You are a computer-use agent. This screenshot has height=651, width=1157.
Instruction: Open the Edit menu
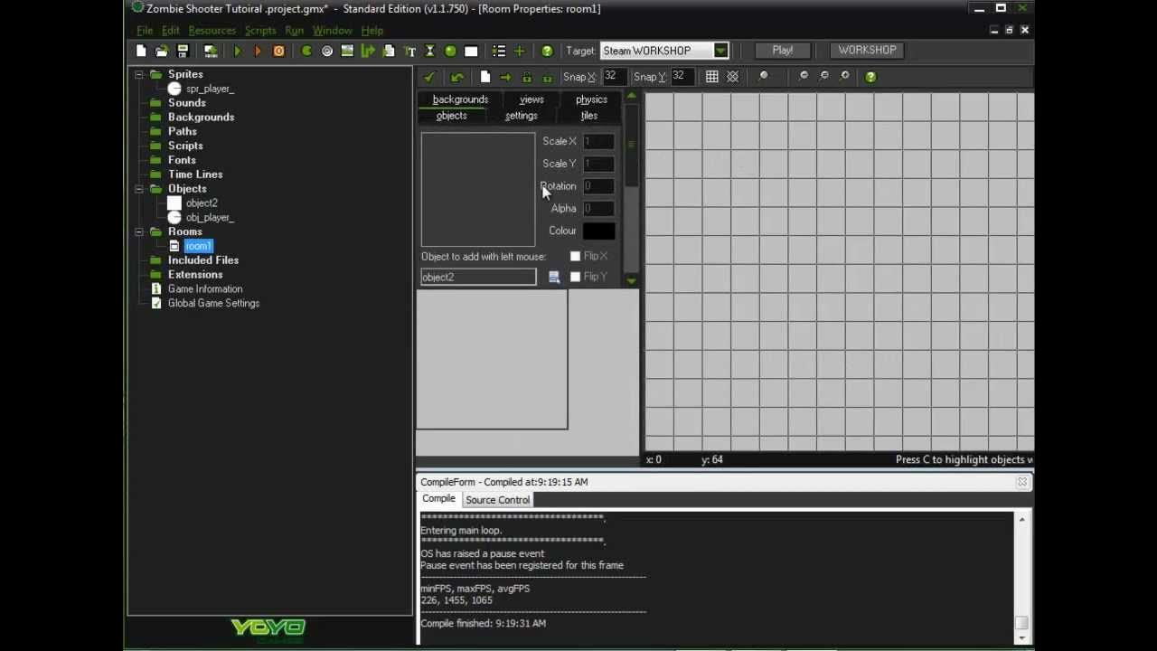point(171,31)
